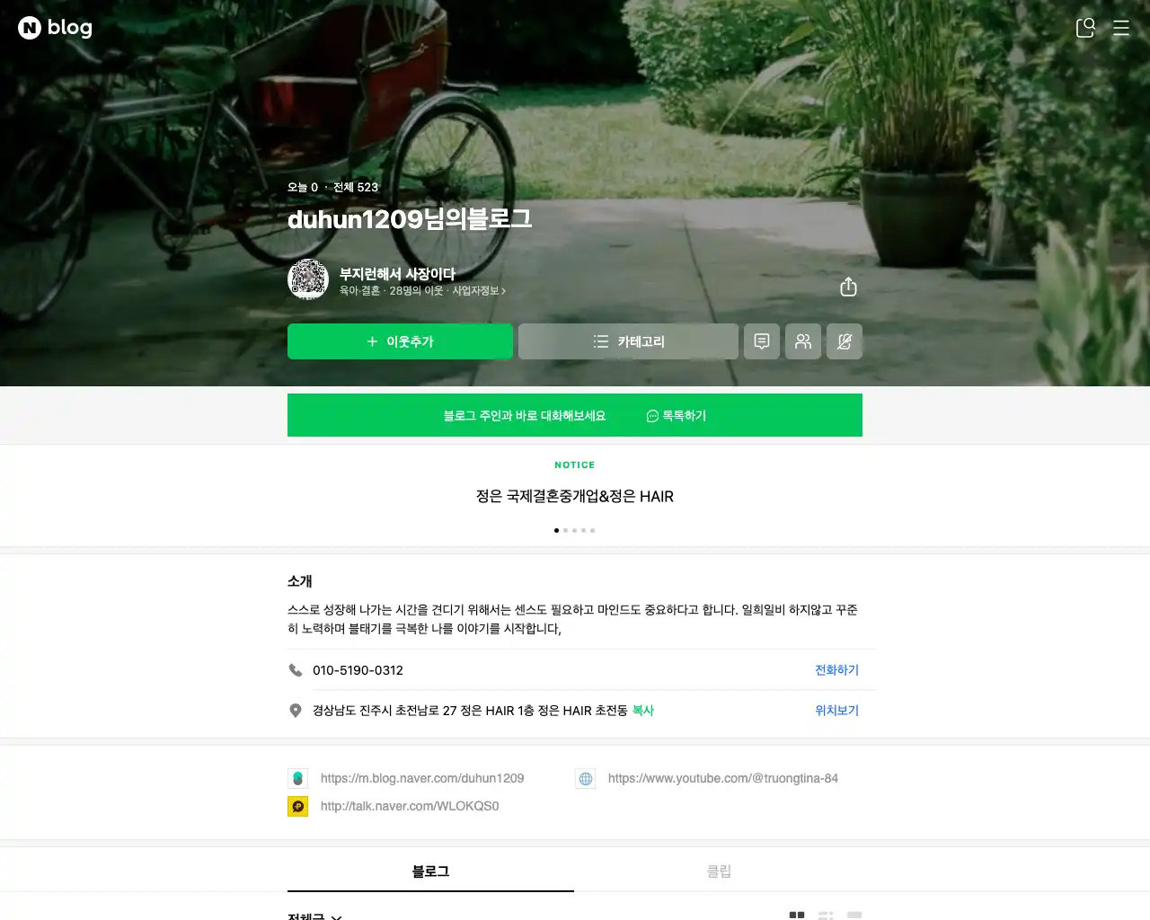Open the Naver blog home logo
Viewport: 1150px width, 920px height.
[x=55, y=28]
